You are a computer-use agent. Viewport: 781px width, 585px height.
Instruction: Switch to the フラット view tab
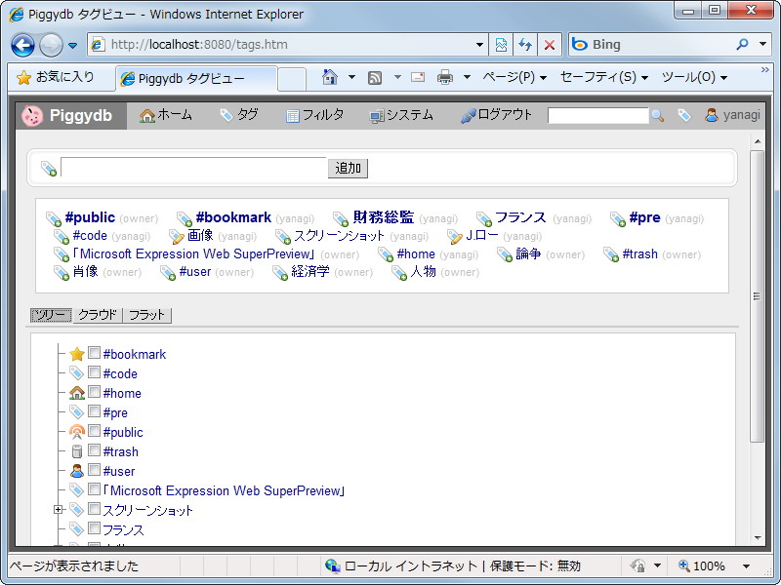pyautogui.click(x=147, y=315)
